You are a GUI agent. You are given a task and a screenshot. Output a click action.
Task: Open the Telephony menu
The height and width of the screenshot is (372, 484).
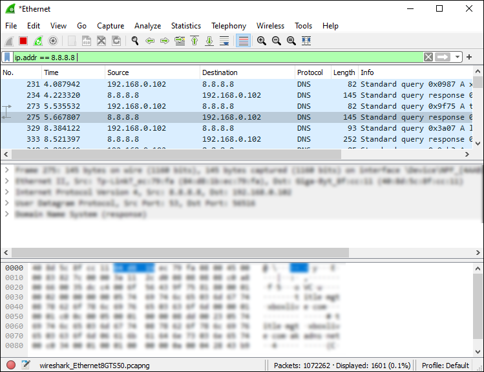pyautogui.click(x=229, y=26)
